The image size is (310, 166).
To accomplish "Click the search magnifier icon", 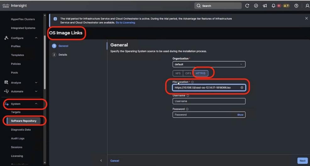I will 199,6.
